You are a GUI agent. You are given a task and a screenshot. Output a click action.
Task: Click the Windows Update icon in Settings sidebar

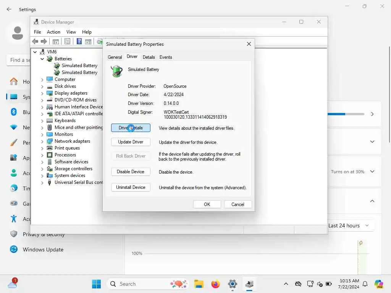14,249
